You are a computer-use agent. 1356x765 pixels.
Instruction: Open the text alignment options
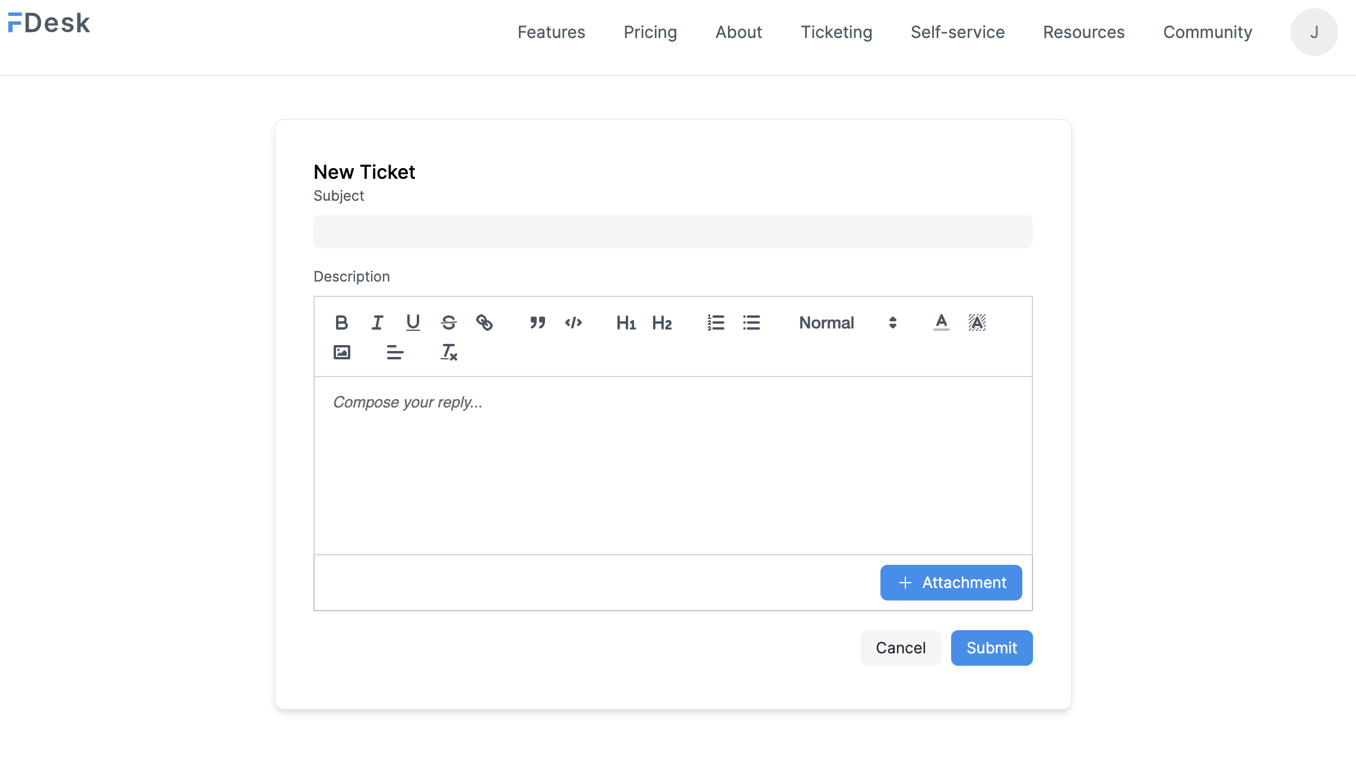(395, 352)
